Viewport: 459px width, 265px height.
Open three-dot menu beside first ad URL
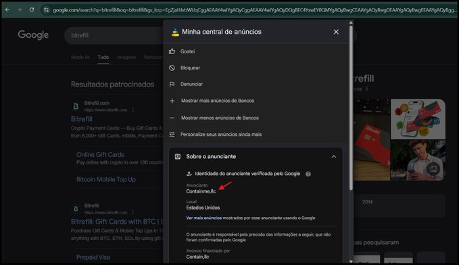click(133, 110)
